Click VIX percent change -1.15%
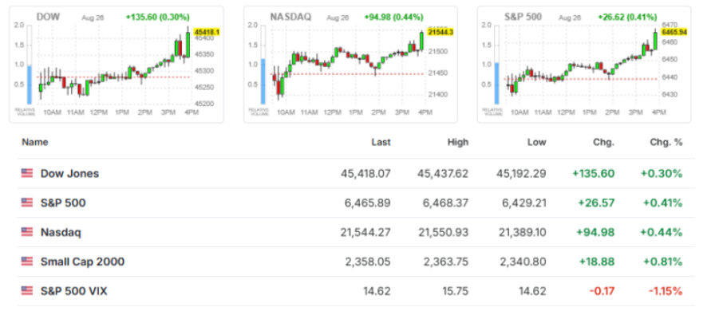Screen dimensions: 715x315 (665, 291)
